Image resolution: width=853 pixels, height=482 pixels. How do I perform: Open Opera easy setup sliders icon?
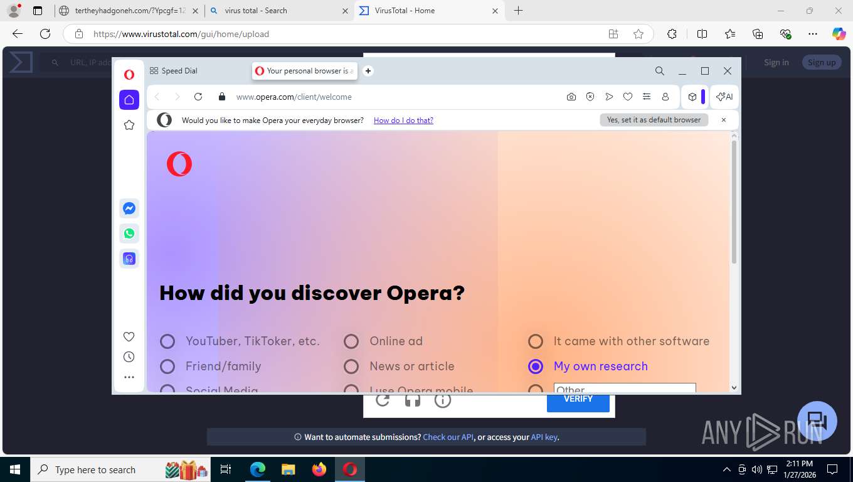tap(647, 97)
